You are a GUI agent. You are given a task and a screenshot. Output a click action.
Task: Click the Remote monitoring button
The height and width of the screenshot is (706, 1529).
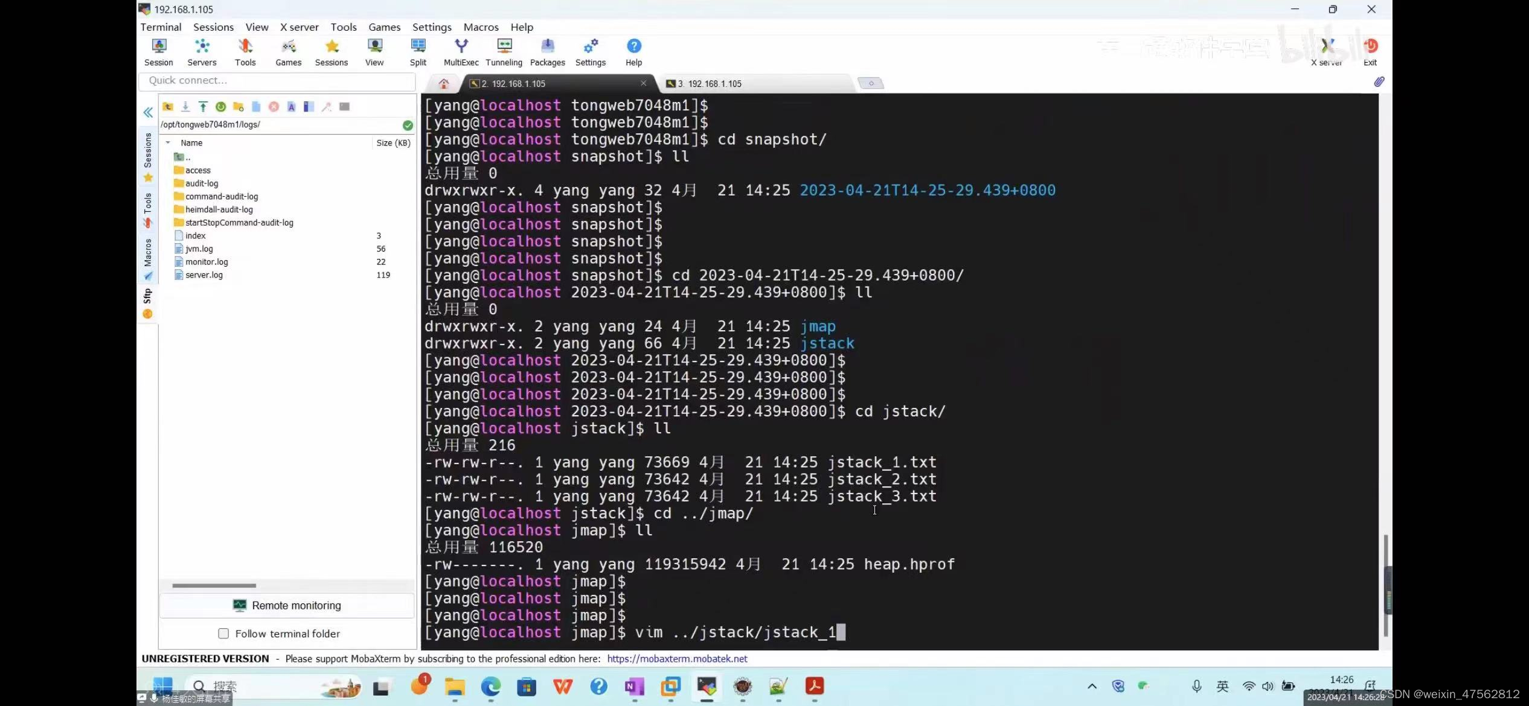click(287, 605)
